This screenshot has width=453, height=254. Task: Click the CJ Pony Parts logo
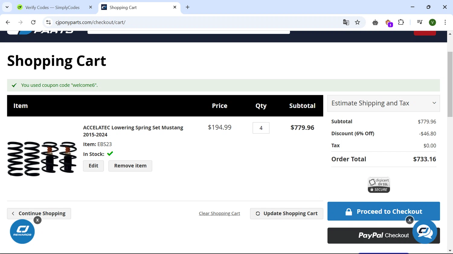[40, 32]
